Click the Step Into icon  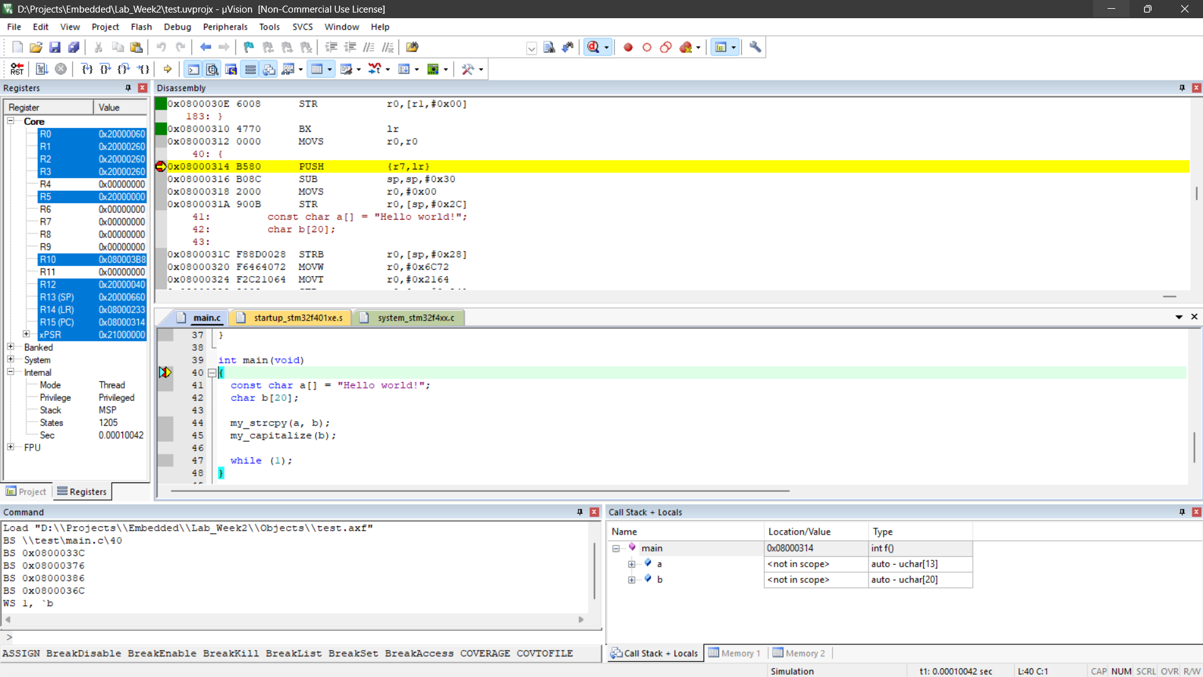tap(87, 69)
